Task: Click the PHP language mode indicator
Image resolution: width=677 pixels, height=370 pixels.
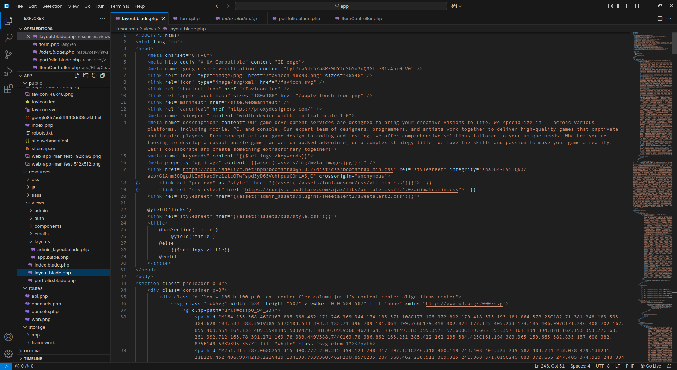Action: pyautogui.click(x=630, y=366)
